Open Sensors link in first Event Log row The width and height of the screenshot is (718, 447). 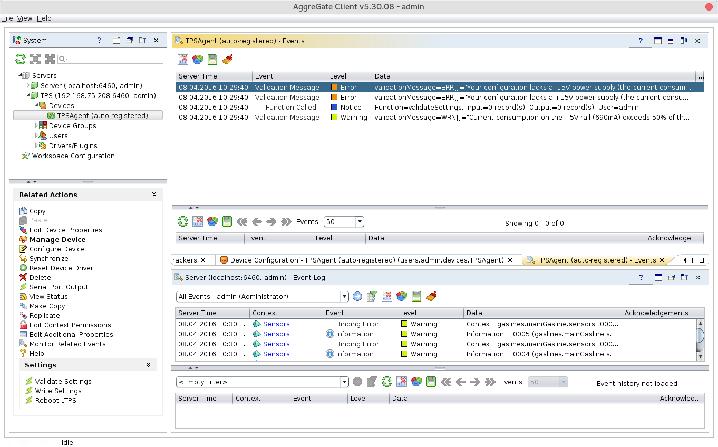tap(276, 324)
